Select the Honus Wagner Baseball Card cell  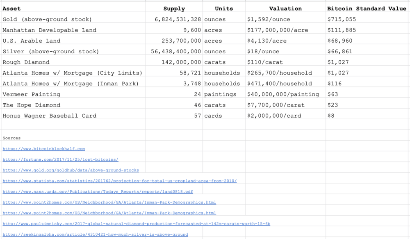tap(73, 116)
